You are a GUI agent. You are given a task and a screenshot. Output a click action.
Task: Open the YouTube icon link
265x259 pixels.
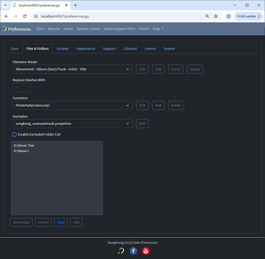pyautogui.click(x=146, y=251)
